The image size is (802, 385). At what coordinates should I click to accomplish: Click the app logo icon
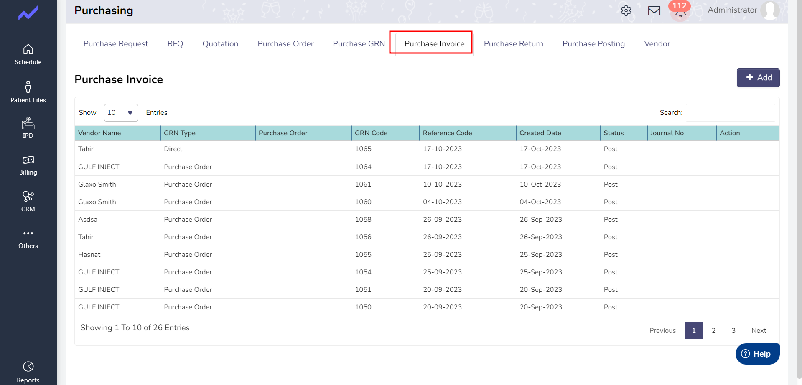(x=28, y=13)
